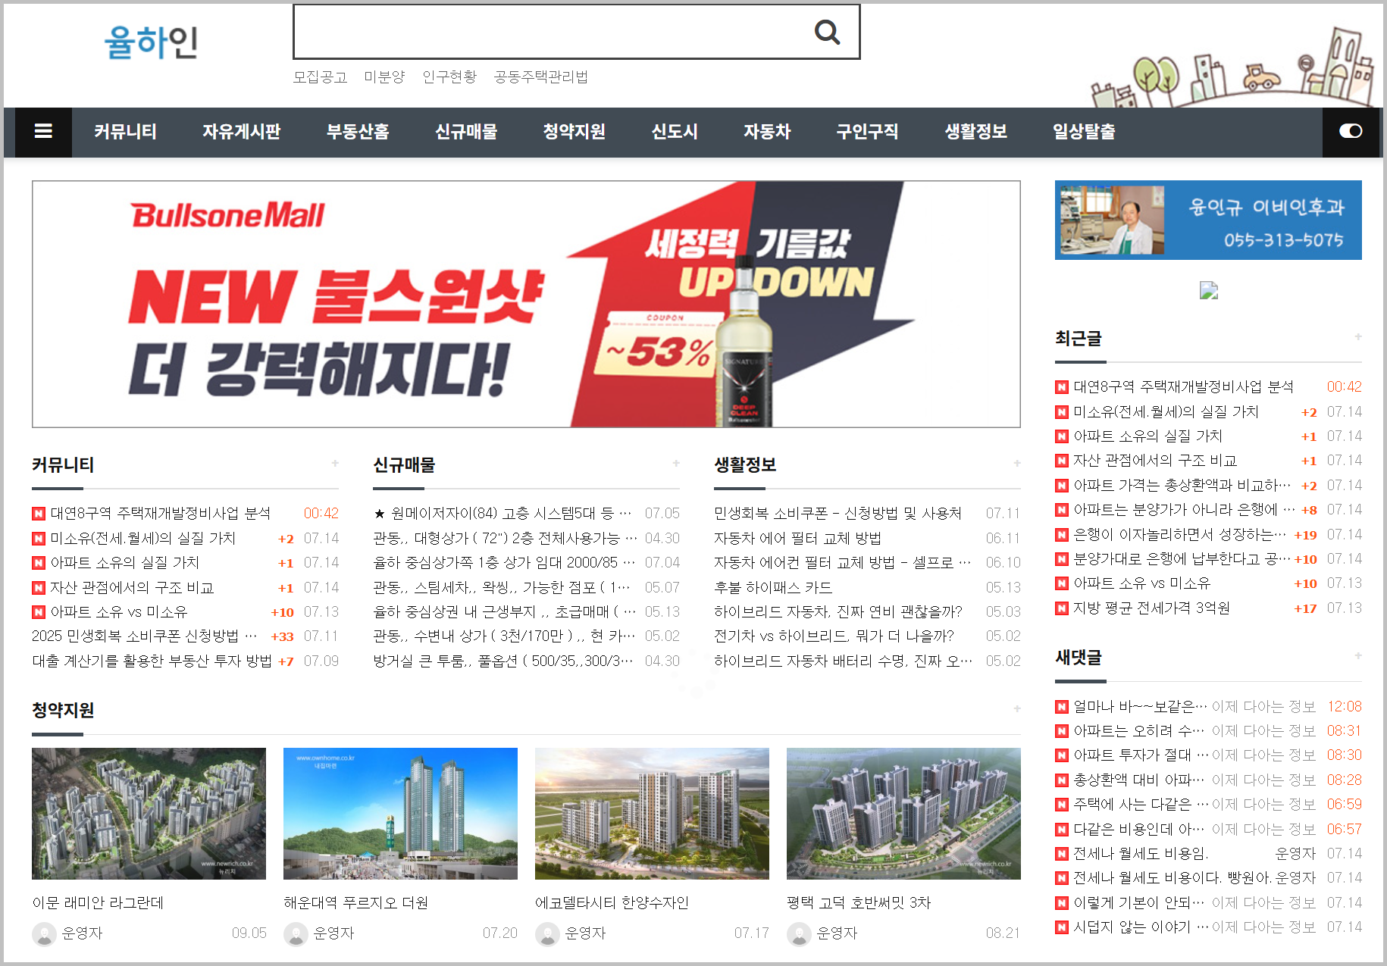
Task: Click the broken image icon in sidebar
Action: [x=1209, y=291]
